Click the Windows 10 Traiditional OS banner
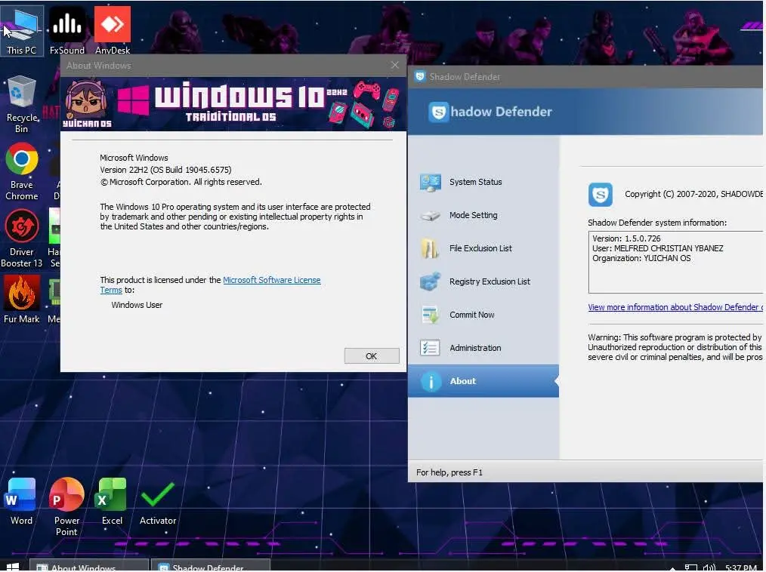This screenshot has width=766, height=572. coord(233,104)
